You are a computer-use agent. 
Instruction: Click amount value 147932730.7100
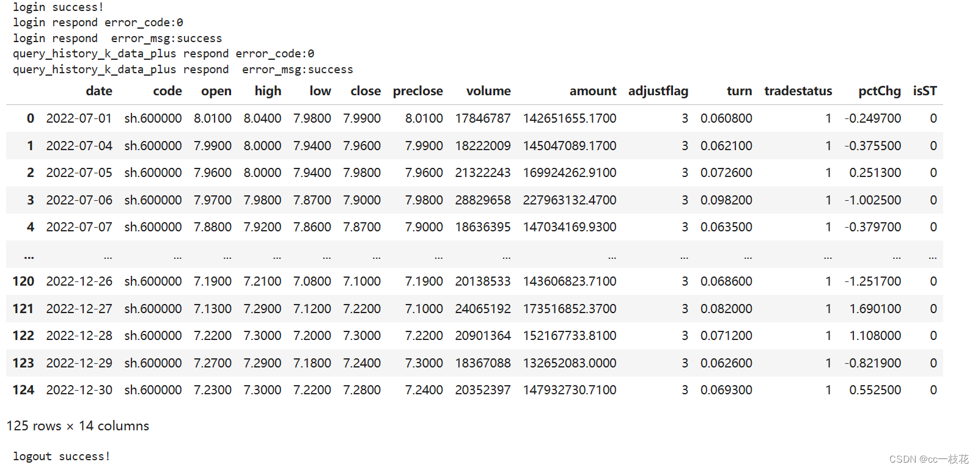570,390
